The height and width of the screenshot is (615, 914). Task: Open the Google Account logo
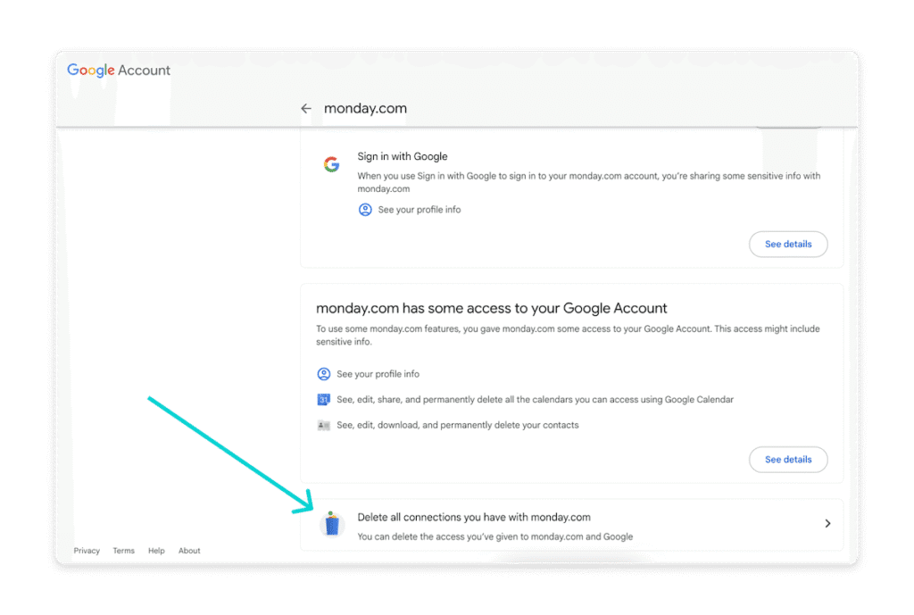point(119,71)
